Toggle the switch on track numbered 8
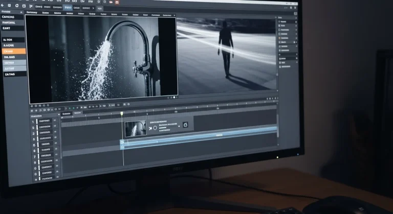This screenshot has height=214, width=393. [x=57, y=160]
